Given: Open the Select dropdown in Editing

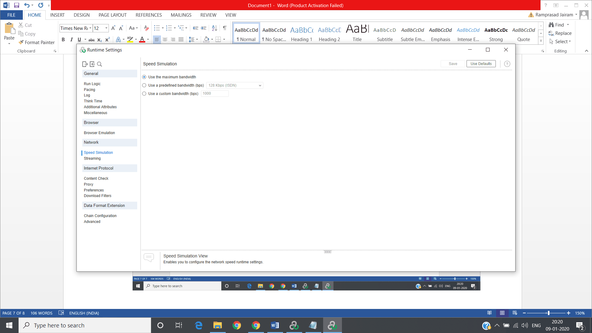Looking at the screenshot, I should 560,41.
